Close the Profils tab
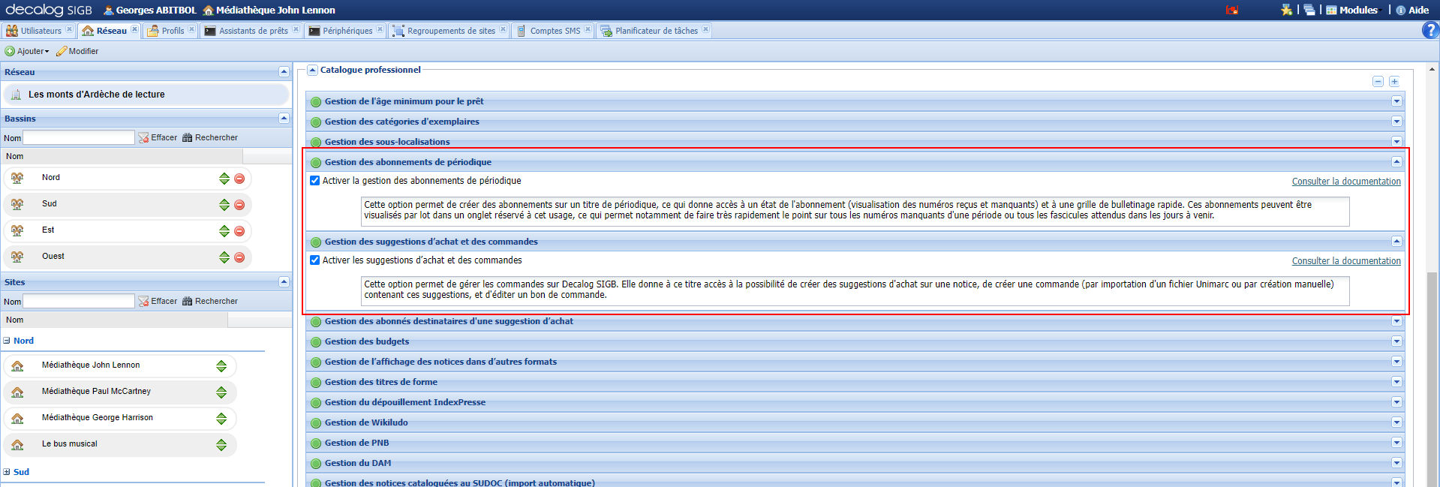Viewport: 1440px width, 487px height. pyautogui.click(x=191, y=29)
